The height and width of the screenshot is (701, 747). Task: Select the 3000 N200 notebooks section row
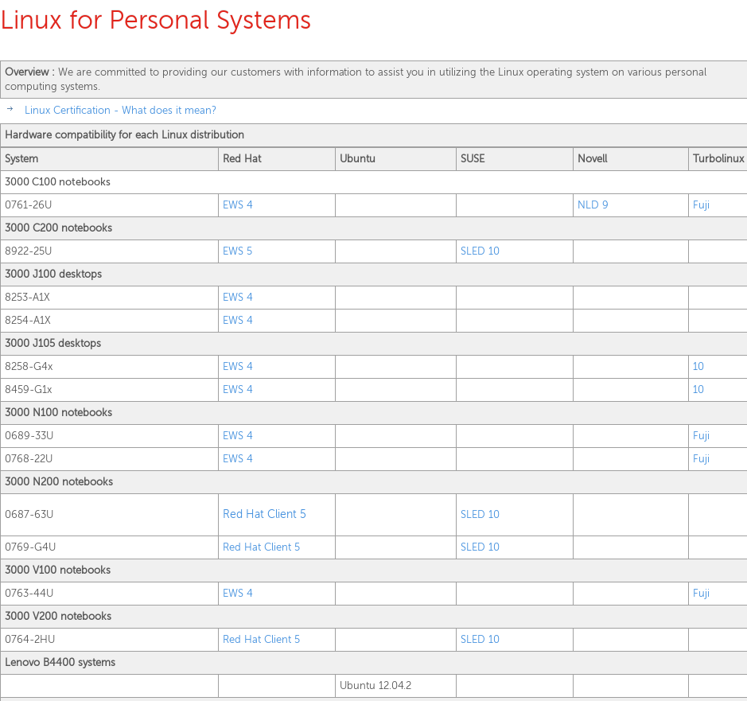pos(374,482)
